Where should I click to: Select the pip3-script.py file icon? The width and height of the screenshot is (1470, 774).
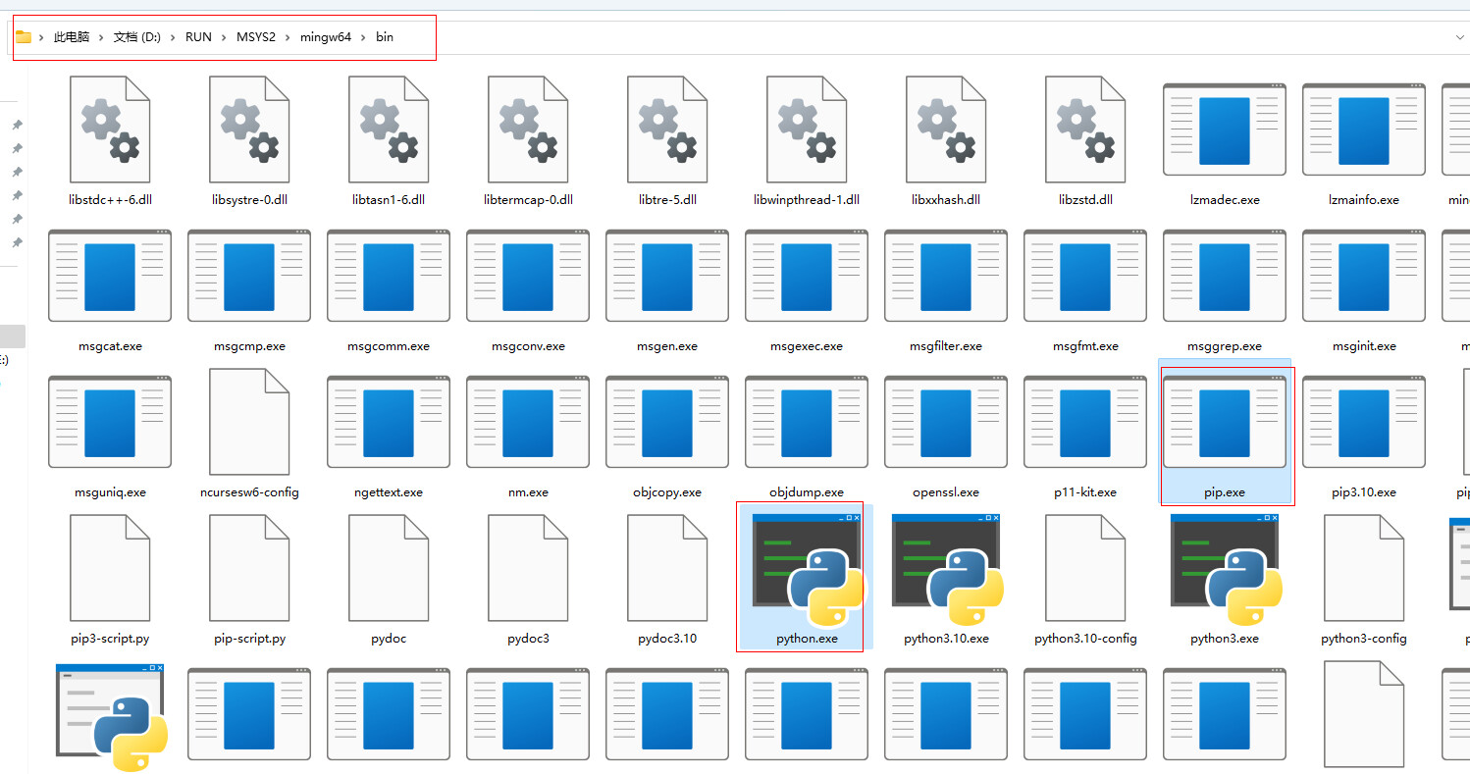tap(110, 568)
